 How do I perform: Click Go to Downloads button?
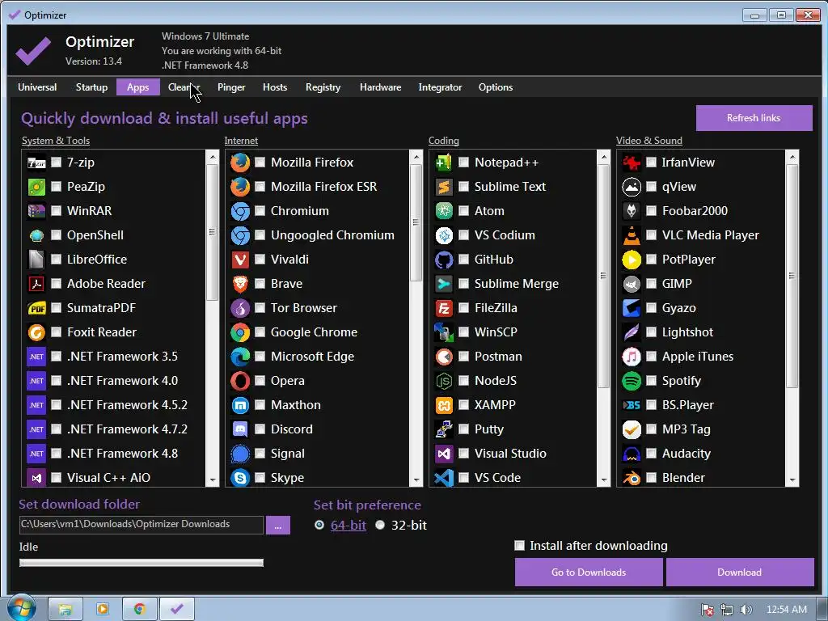[589, 572]
